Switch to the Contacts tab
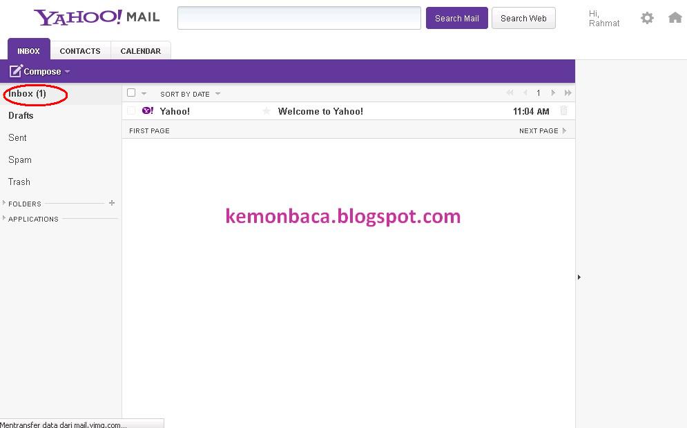The height and width of the screenshot is (428, 687). coord(80,51)
